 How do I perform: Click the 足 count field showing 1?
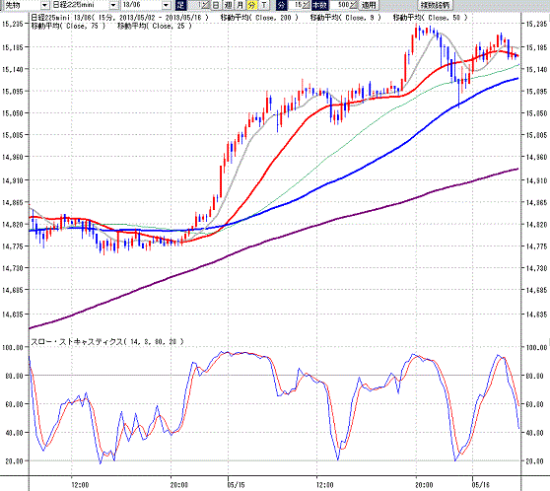195,5
